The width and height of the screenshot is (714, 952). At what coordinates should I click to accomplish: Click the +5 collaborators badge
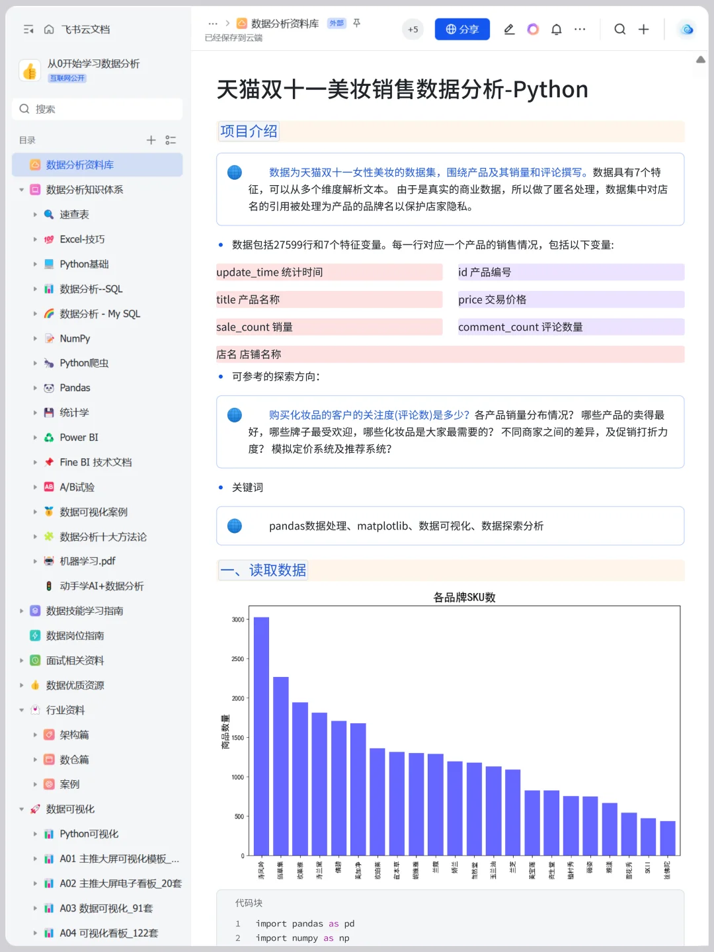[413, 29]
